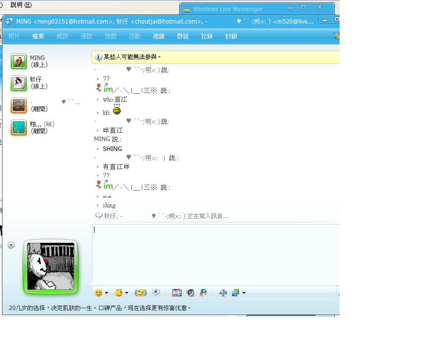Viewport: 443px width, 344px height.
Task: Click the '有直江咩' message
Action: click(116, 167)
